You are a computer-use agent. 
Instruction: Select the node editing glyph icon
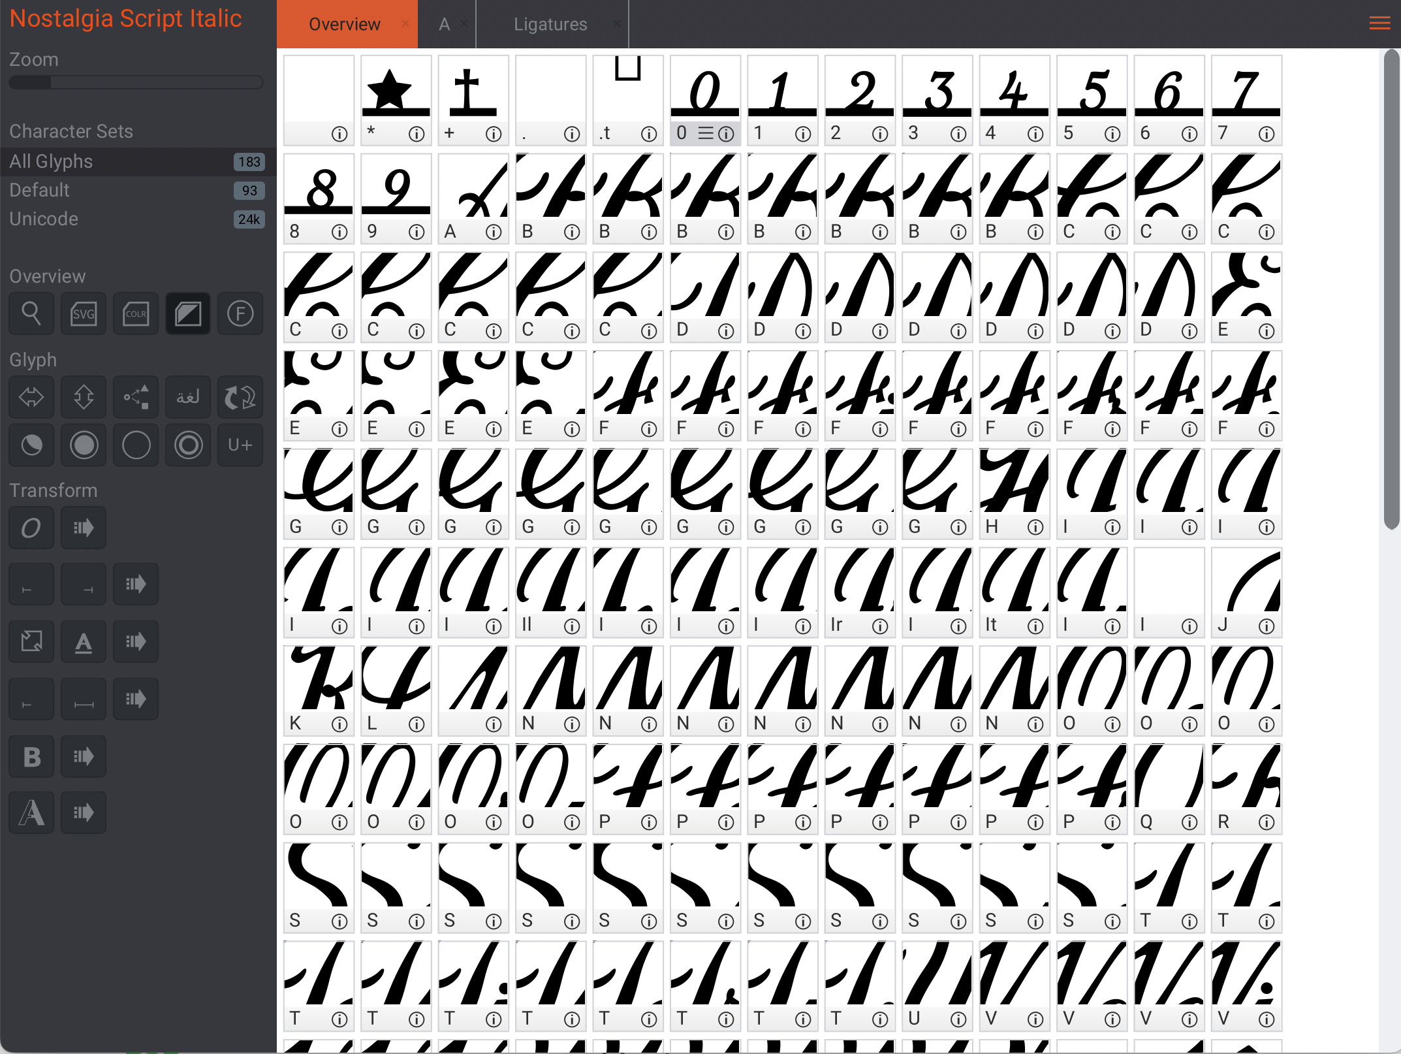[136, 396]
